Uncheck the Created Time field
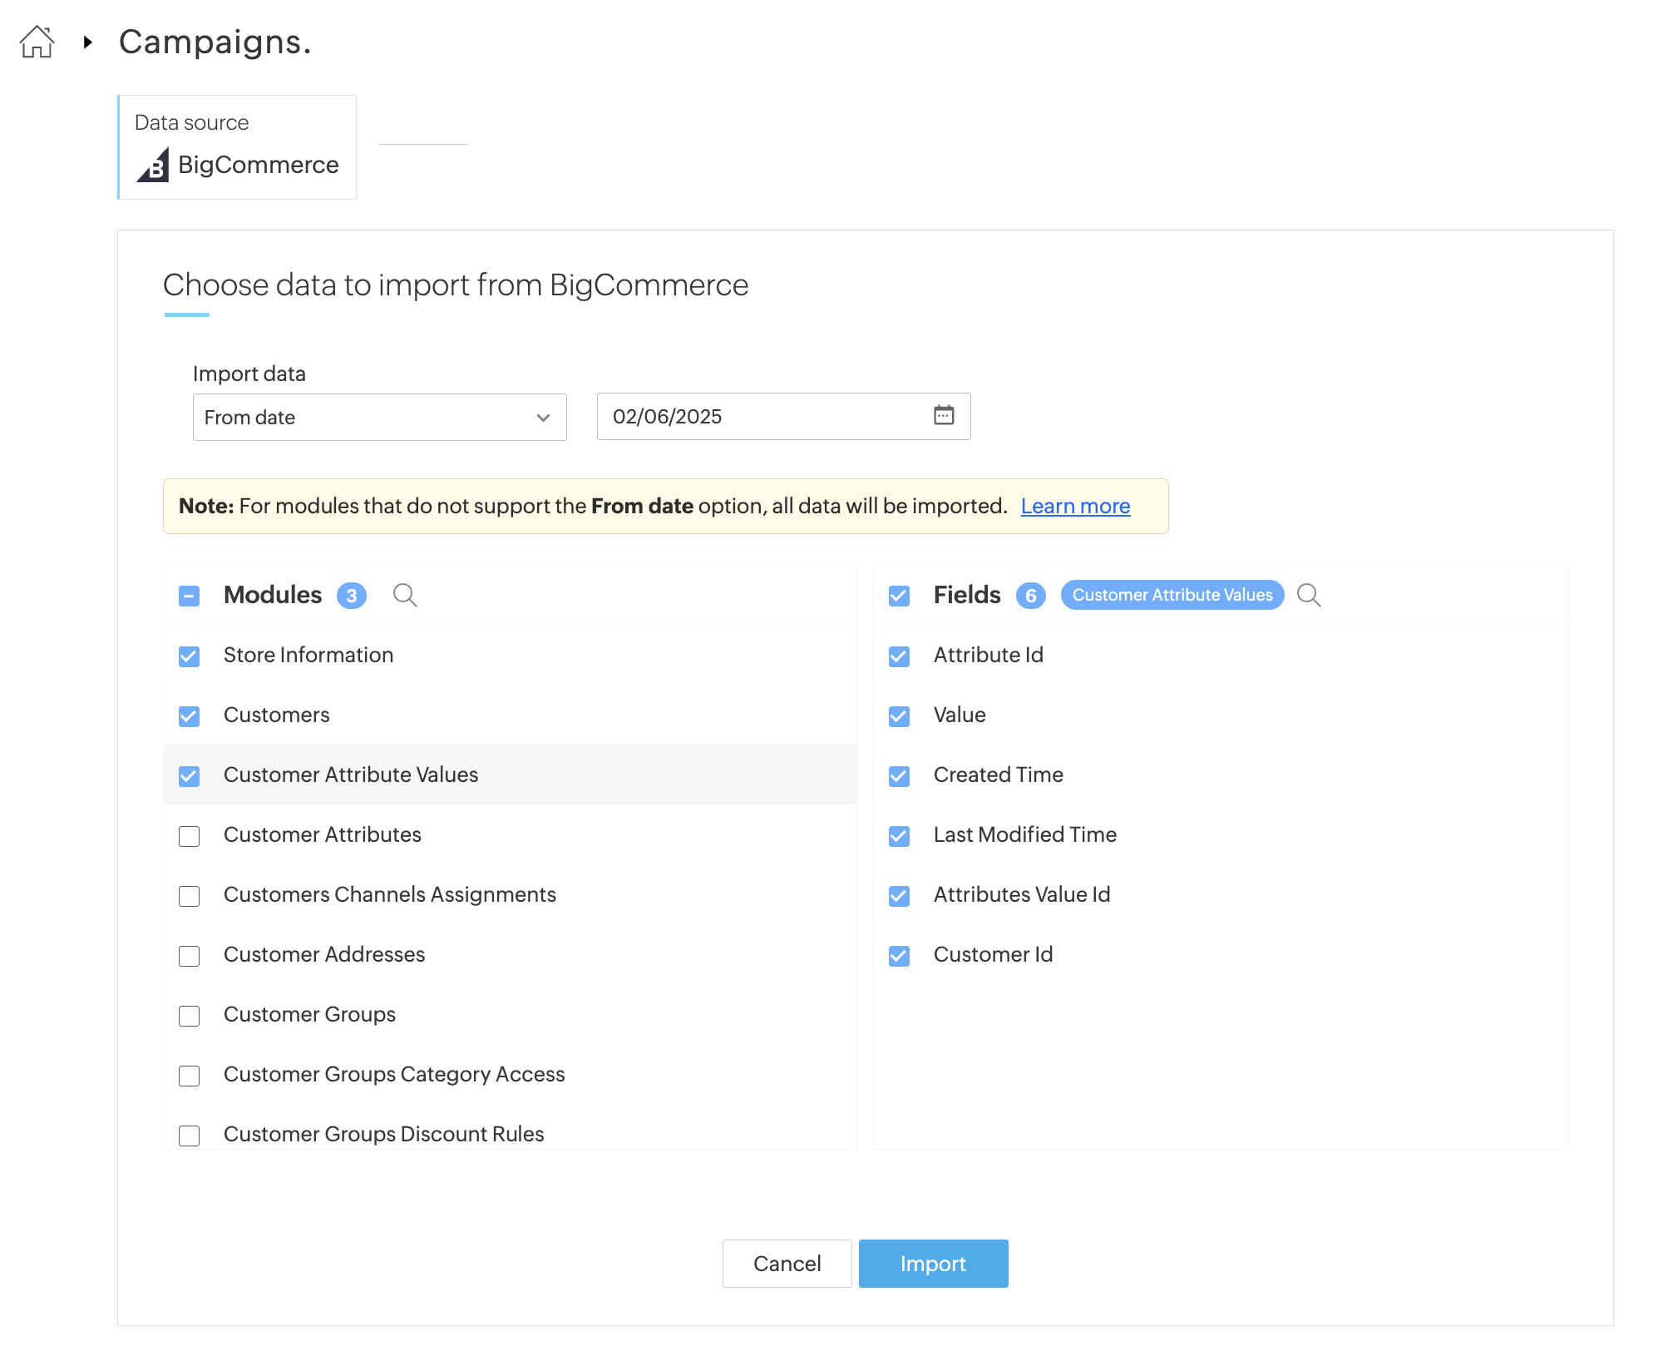 coord(899,776)
